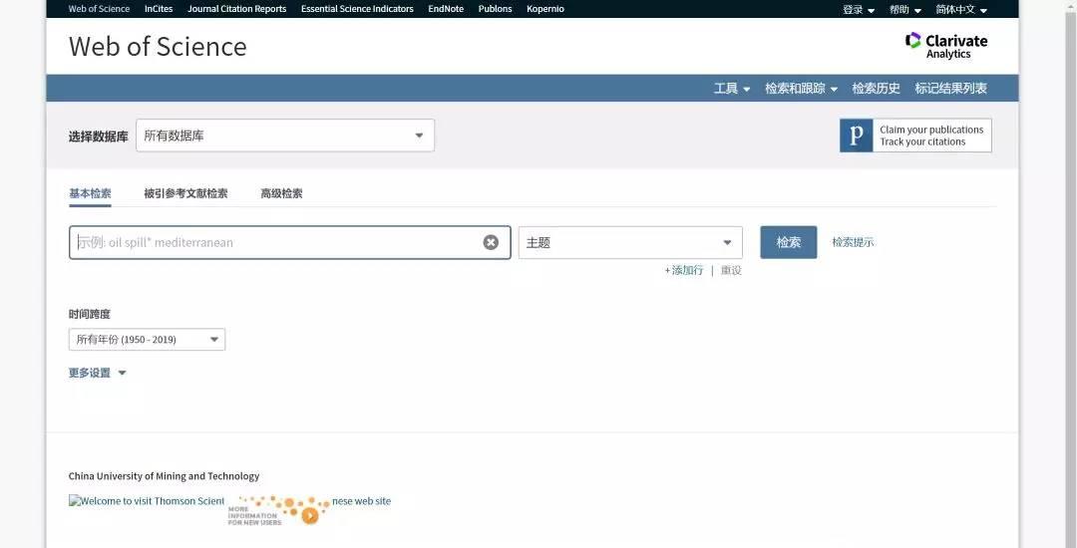Play the orange new users information button
This screenshot has width=1077, height=548.
coord(310,514)
